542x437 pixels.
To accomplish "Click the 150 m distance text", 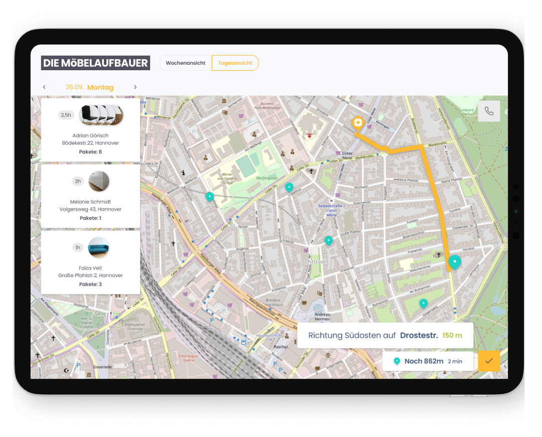I will tap(452, 336).
